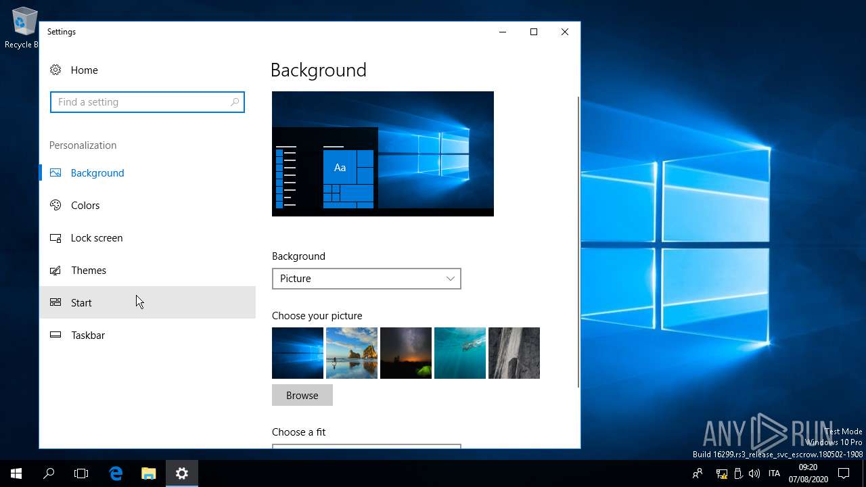
Task: Choose the underwater swimmer picture
Action: click(460, 353)
